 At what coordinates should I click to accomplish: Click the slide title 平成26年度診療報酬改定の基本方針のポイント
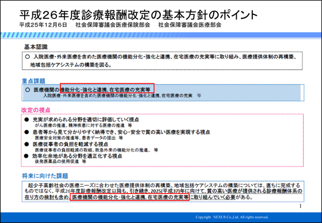138,15
